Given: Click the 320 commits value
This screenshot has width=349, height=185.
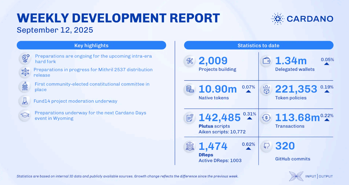Looking at the screenshot, I should point(285,146).
